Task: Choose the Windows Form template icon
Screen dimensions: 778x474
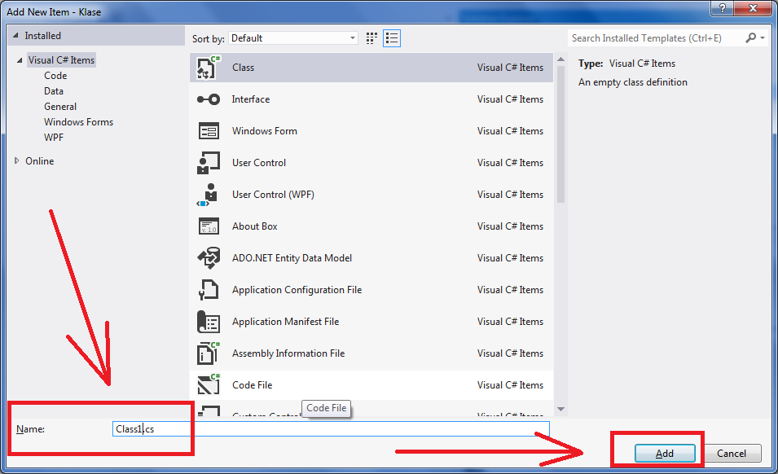Action: tap(209, 131)
